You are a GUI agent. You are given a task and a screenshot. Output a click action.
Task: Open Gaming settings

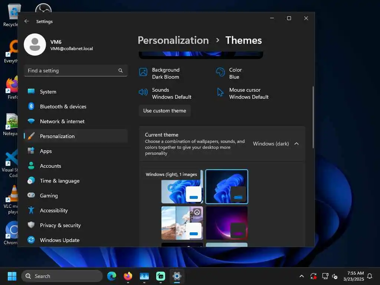tap(76, 196)
